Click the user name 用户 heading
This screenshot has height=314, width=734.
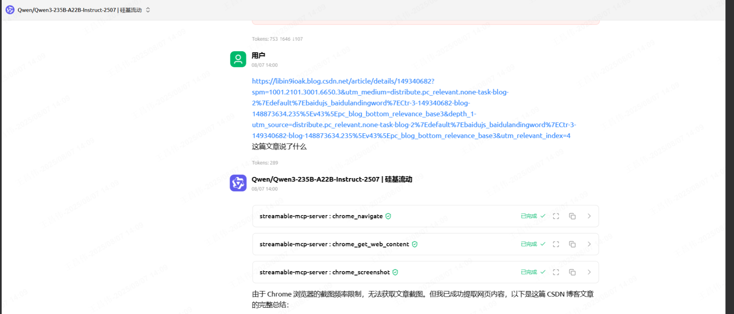(x=258, y=55)
